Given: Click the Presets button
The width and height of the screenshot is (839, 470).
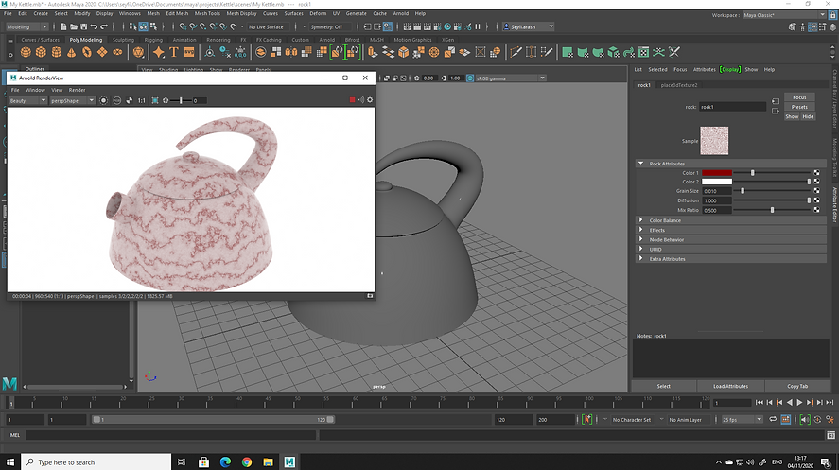Looking at the screenshot, I should 799,107.
